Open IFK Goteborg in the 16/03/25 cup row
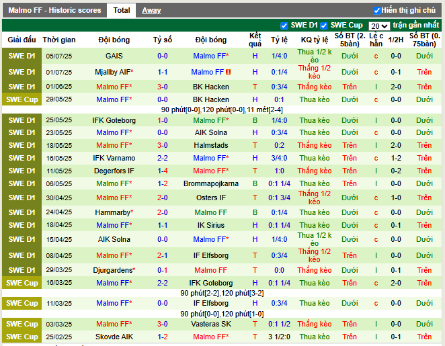445x346 pixels. [211, 283]
